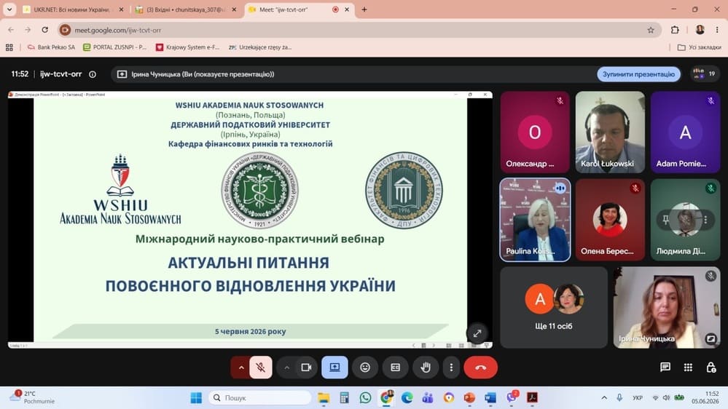This screenshot has height=409, width=728.
Task: Open Усі закладки folder
Action: [699, 47]
